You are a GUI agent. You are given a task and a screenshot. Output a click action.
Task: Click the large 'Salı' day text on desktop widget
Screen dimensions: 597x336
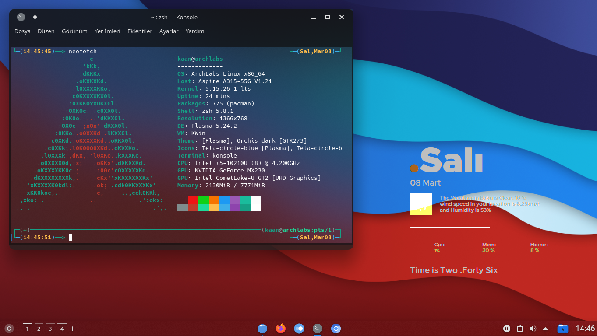(451, 160)
